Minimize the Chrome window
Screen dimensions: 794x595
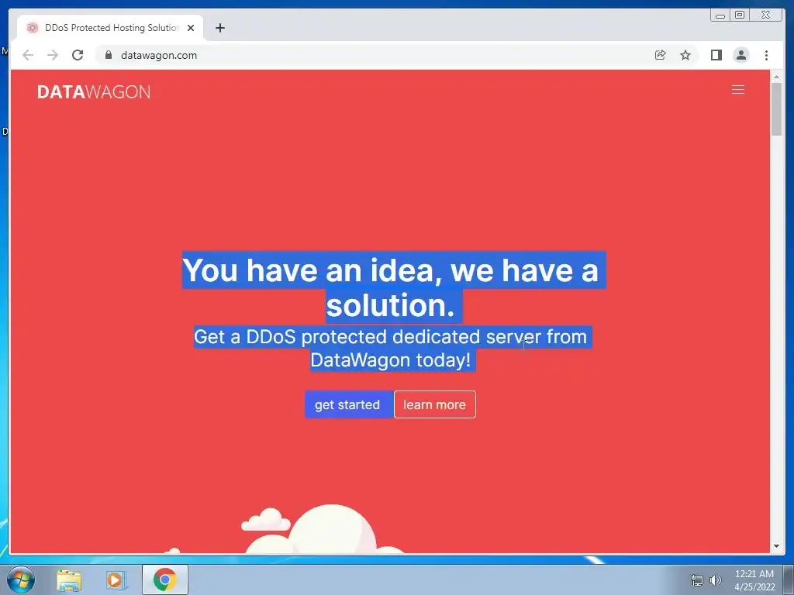(720, 15)
